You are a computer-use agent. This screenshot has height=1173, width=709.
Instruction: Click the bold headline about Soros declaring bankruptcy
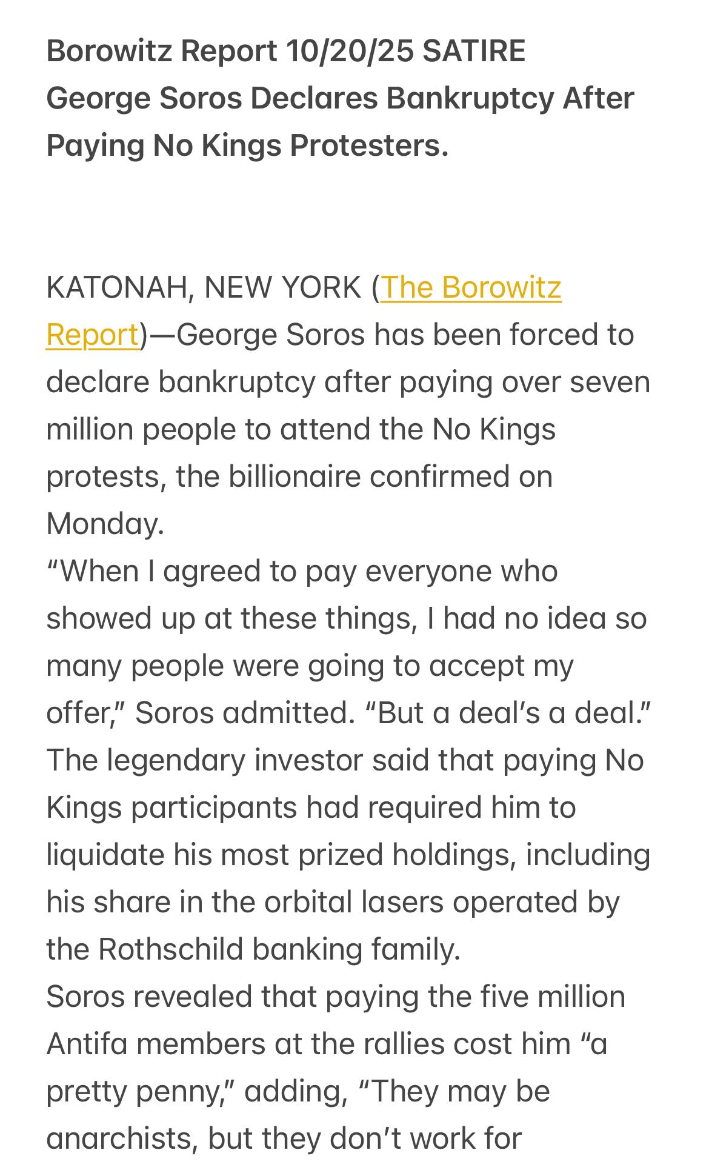339,98
